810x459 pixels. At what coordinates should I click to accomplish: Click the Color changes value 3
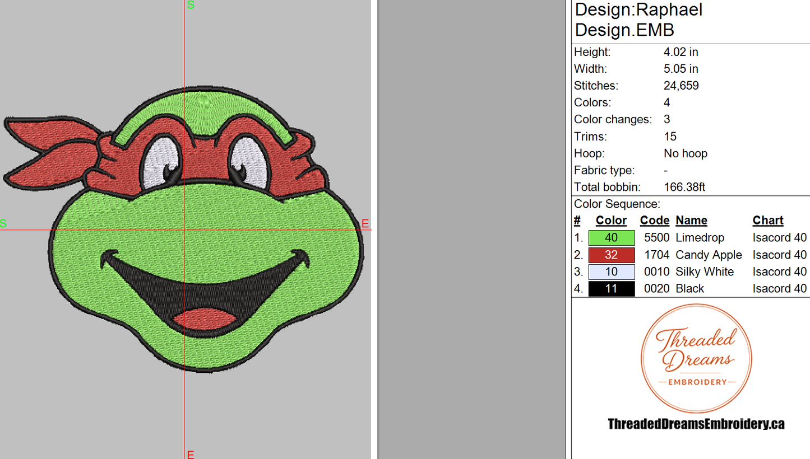click(667, 119)
